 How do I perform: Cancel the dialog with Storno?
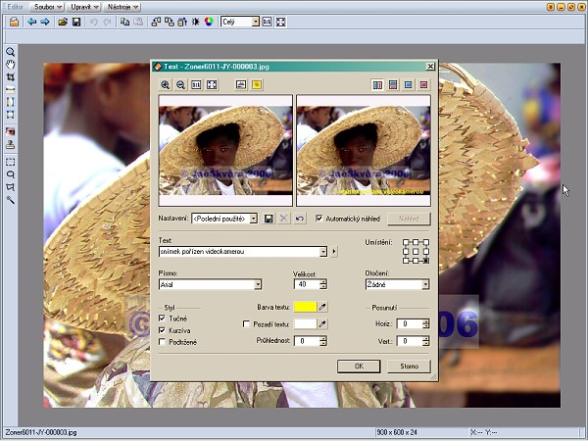click(x=408, y=366)
